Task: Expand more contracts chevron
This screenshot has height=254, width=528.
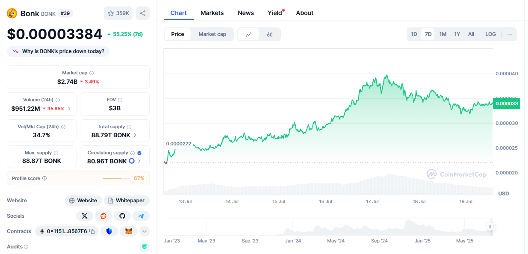Action: coord(145,231)
